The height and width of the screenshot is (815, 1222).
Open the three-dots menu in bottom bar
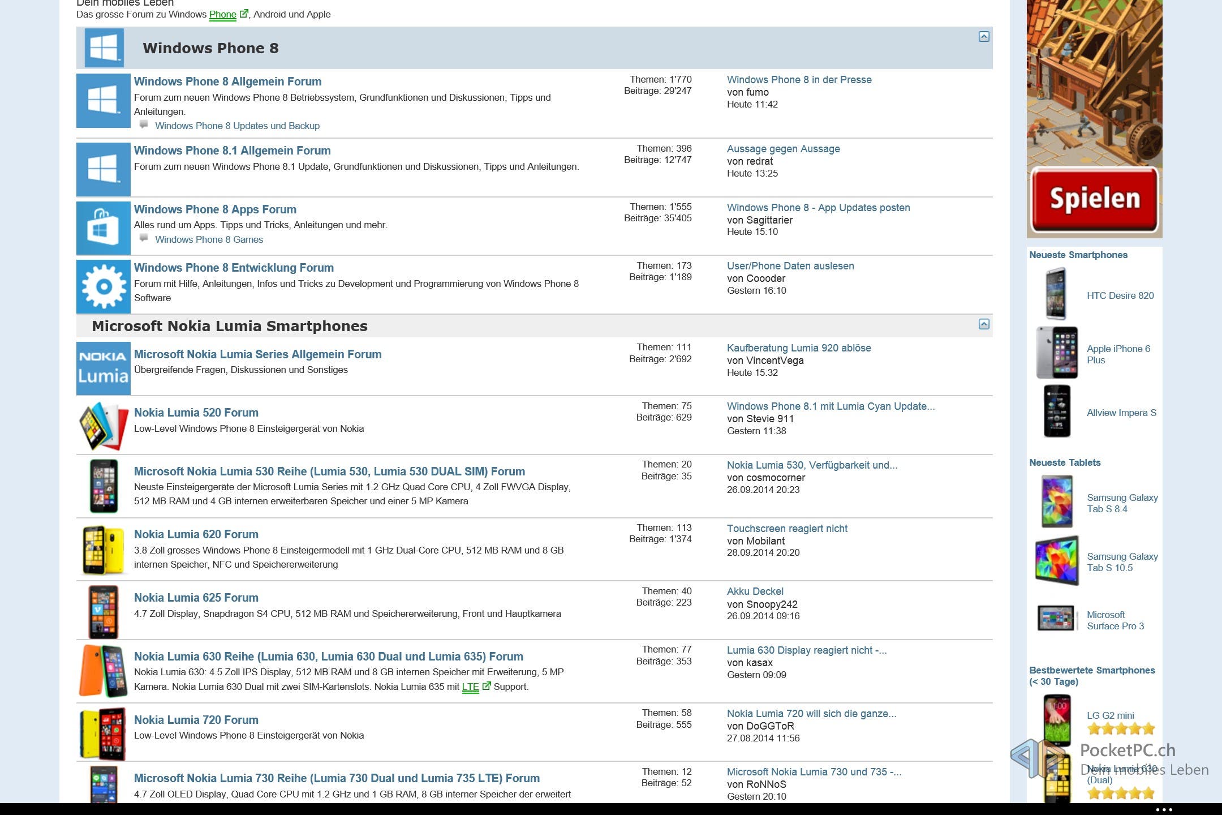[x=1164, y=809]
